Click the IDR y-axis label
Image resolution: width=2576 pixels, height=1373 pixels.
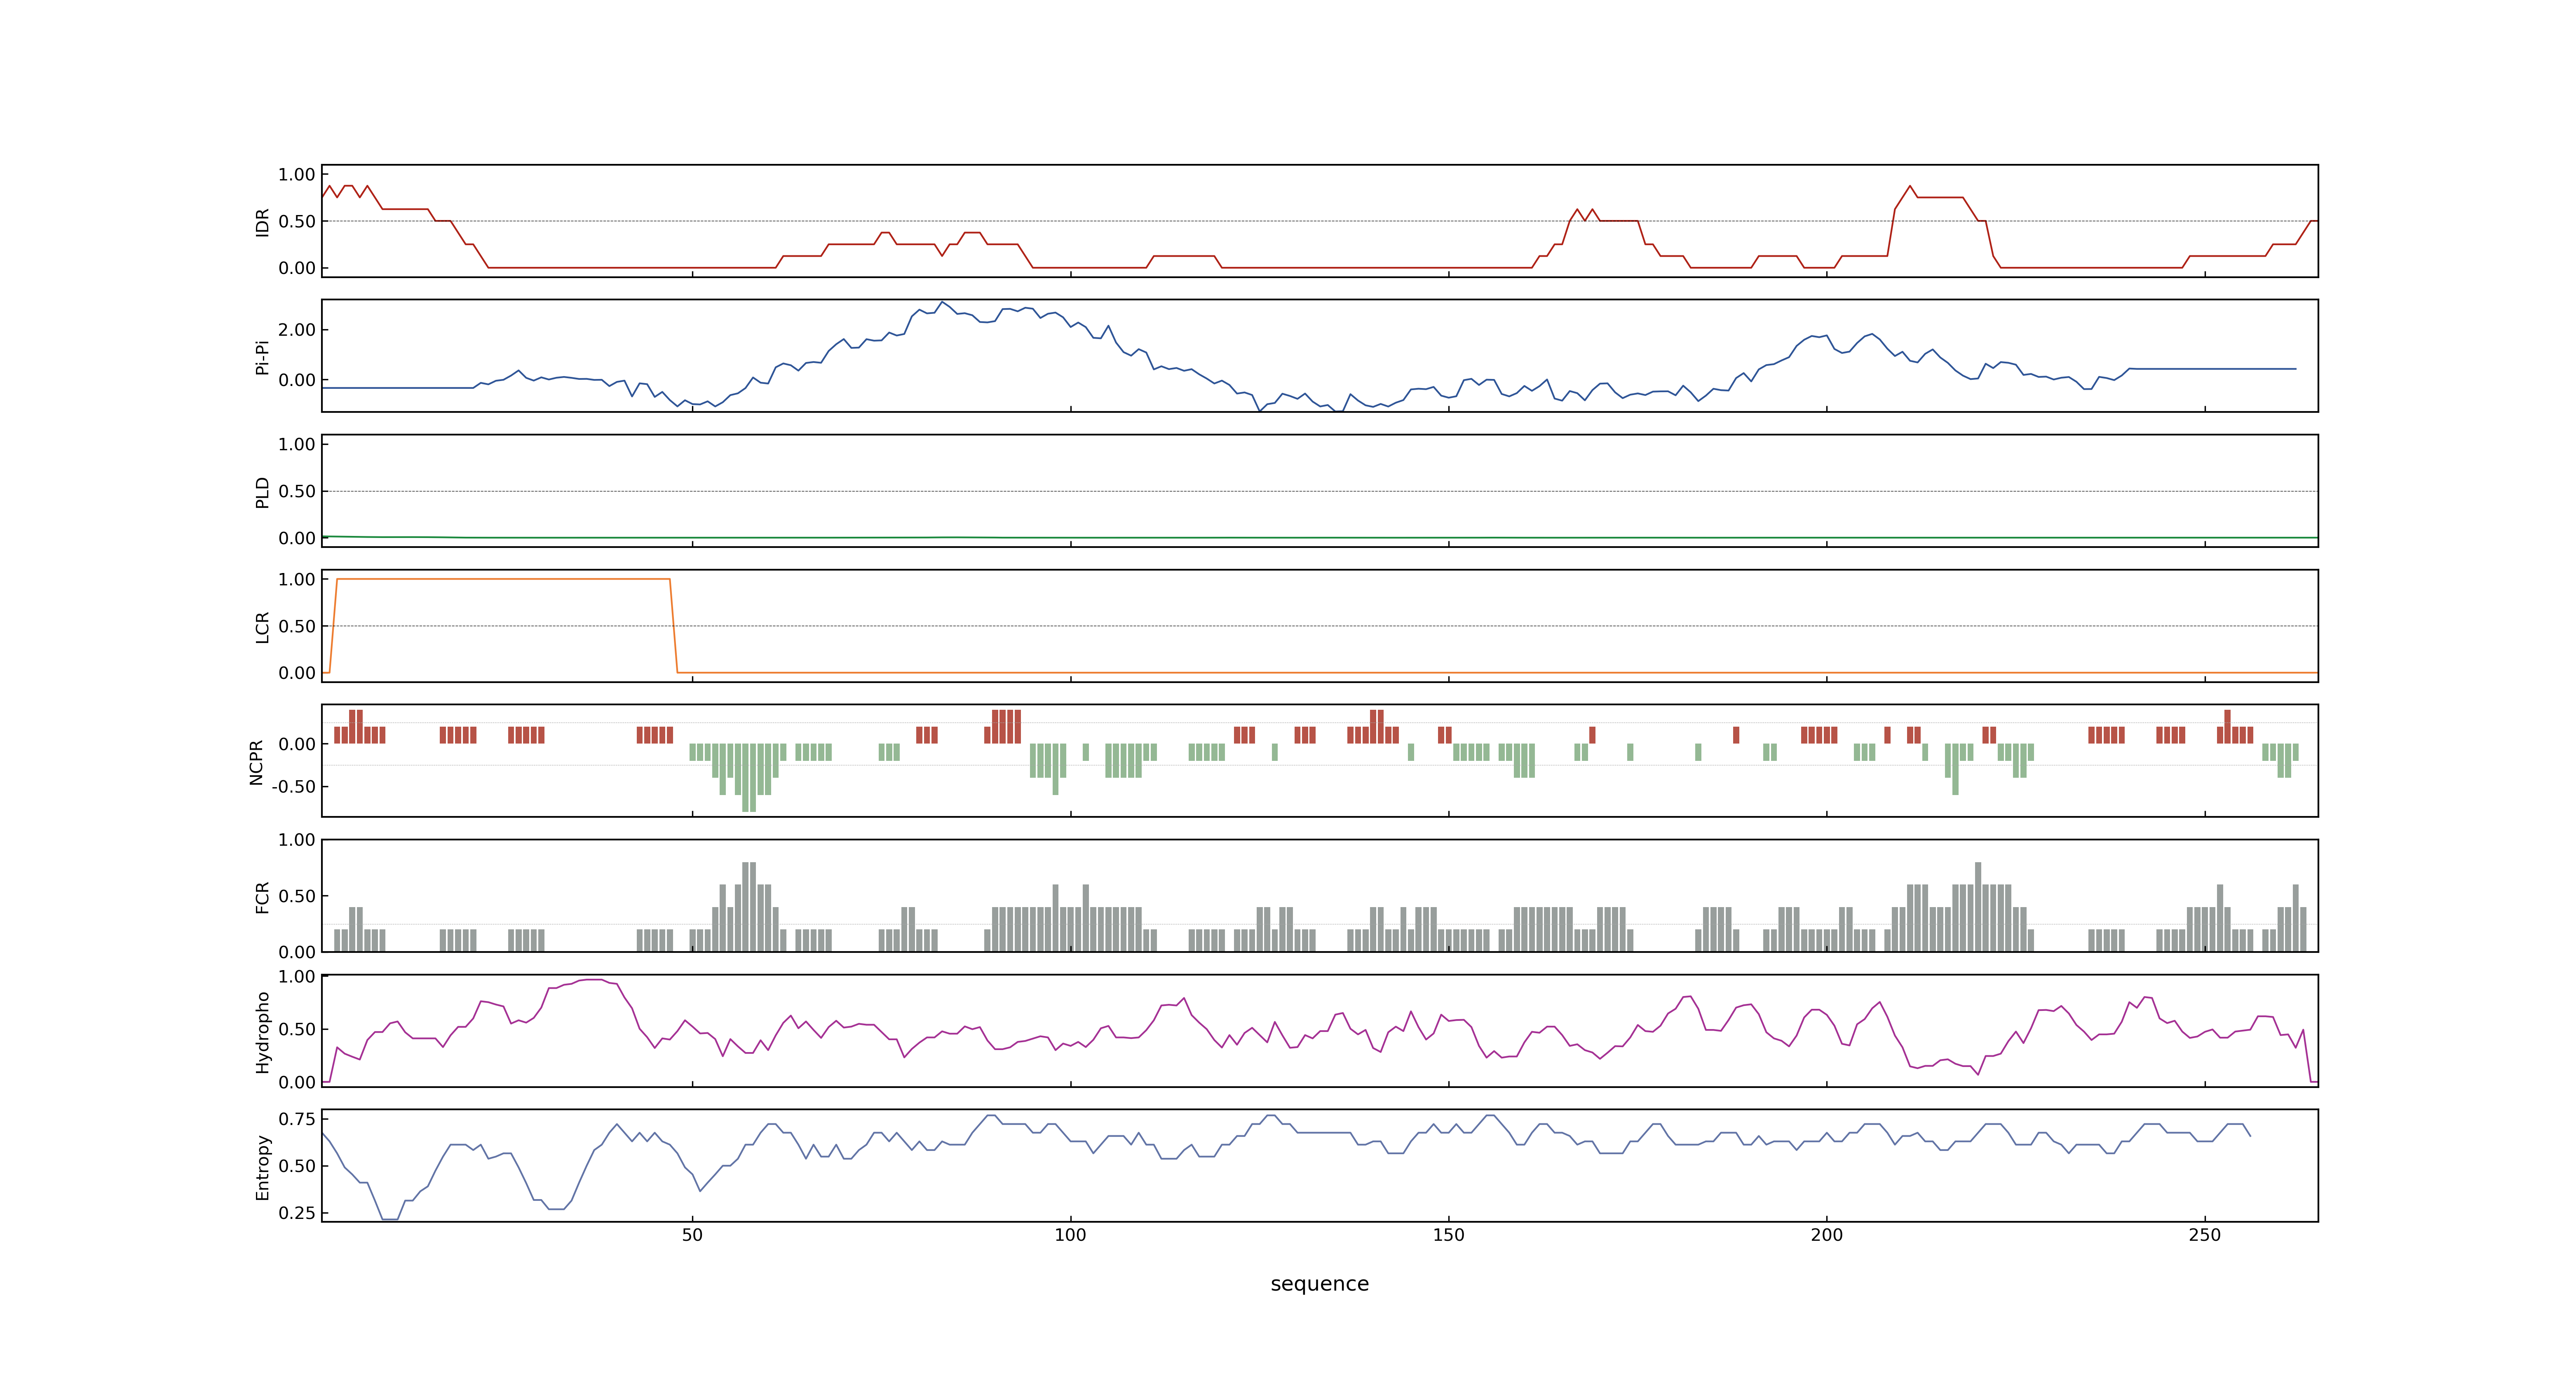tap(262, 222)
